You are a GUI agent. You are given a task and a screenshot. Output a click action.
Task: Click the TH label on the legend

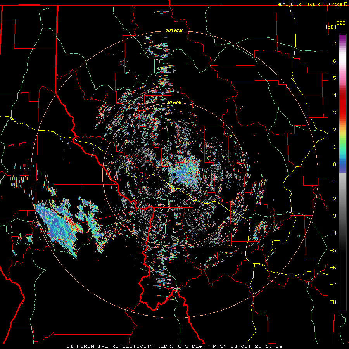click(333, 302)
